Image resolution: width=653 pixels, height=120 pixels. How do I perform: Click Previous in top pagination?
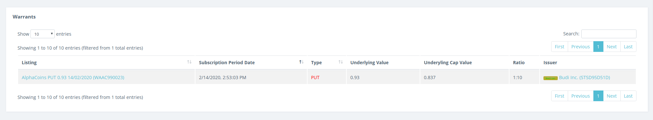[x=580, y=47]
